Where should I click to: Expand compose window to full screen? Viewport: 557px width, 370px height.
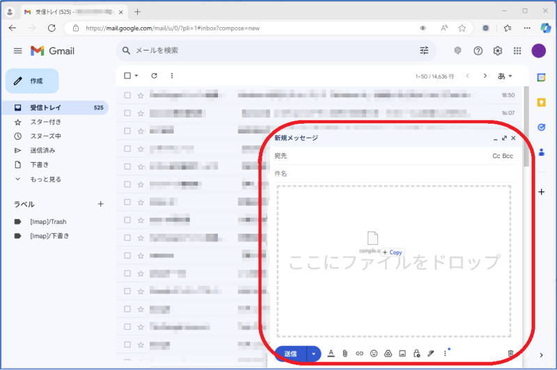pyautogui.click(x=504, y=138)
